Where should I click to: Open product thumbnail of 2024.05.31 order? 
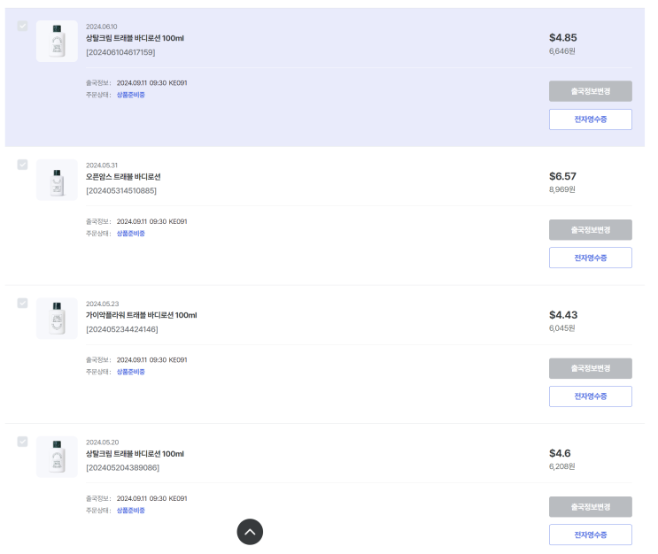[57, 180]
